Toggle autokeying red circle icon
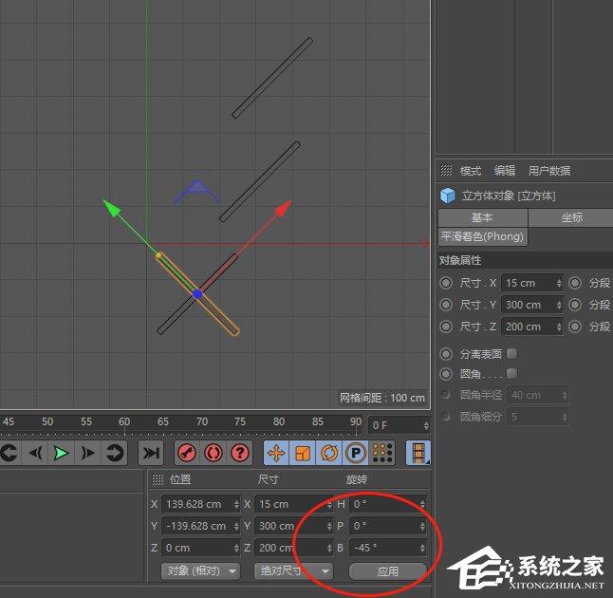Image resolution: width=613 pixels, height=598 pixels. (x=214, y=453)
